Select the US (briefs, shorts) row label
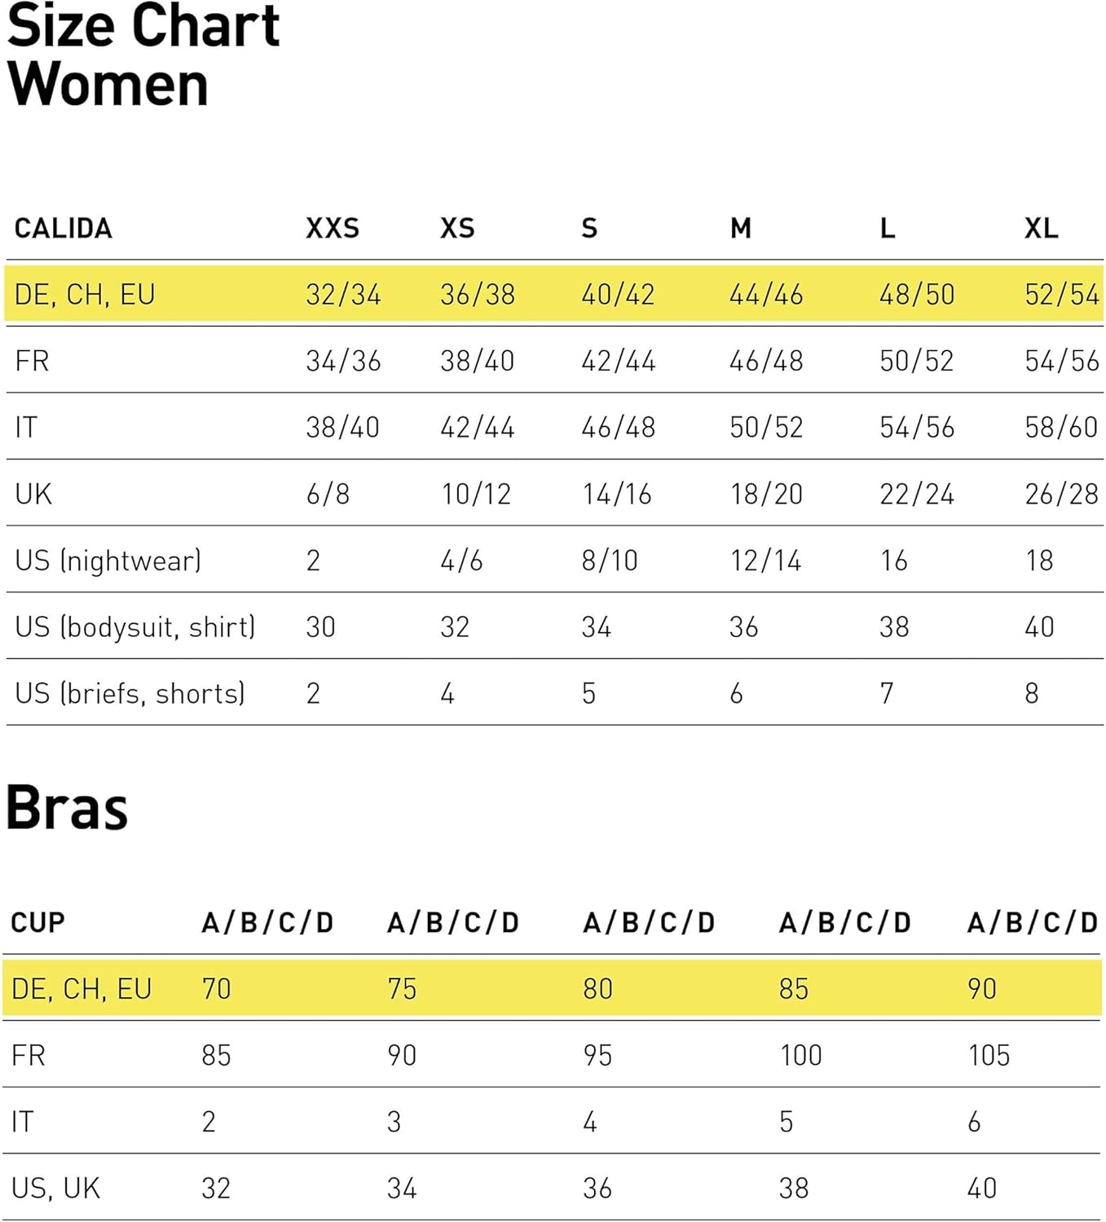This screenshot has width=1106, height=1222. coord(130,693)
